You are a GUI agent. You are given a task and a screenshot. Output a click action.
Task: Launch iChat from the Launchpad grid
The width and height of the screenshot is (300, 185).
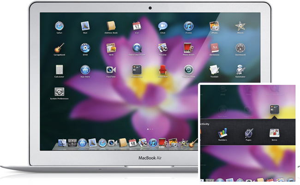[162, 26]
